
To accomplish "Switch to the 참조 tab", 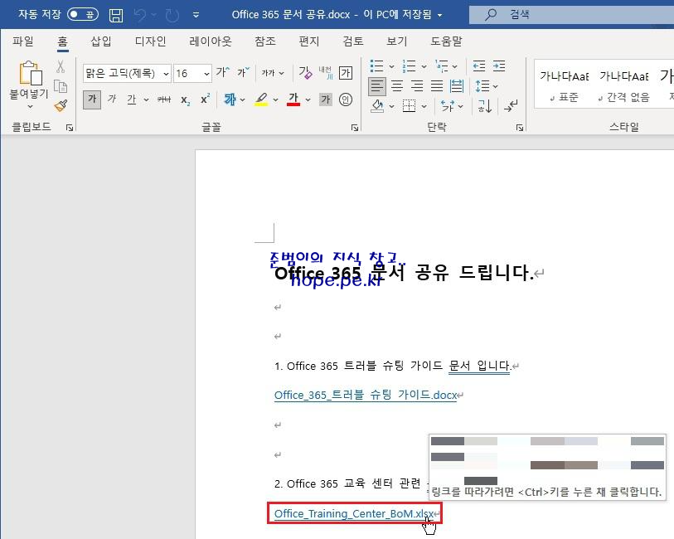I will (264, 41).
